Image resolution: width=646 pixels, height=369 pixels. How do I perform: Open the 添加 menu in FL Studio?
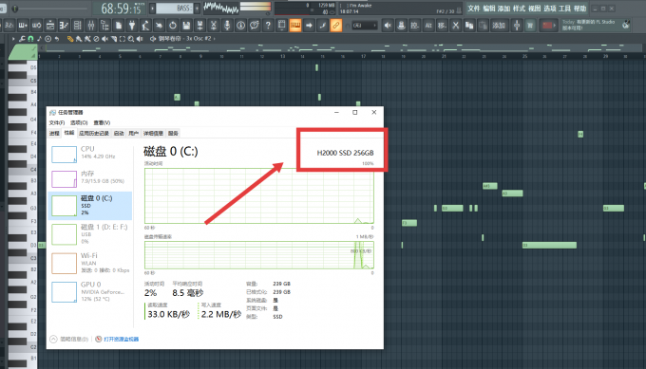coord(503,9)
